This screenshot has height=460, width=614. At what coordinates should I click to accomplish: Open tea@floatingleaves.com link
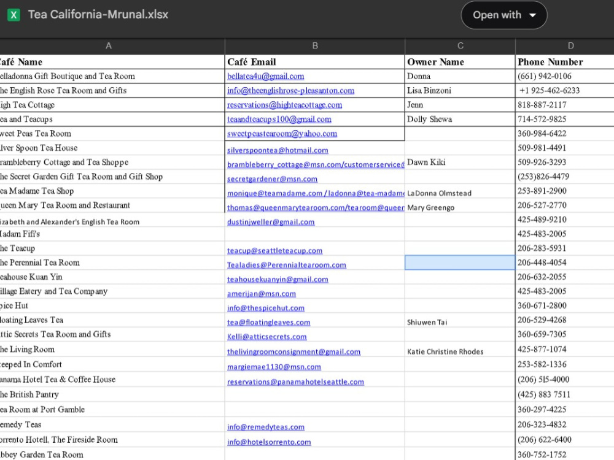pyautogui.click(x=269, y=323)
